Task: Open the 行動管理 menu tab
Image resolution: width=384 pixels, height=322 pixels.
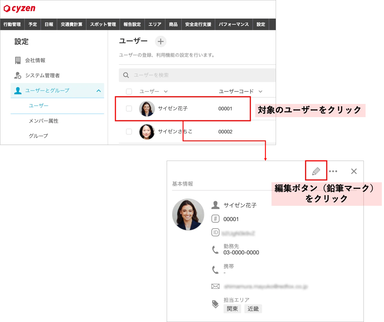Action: (12, 24)
